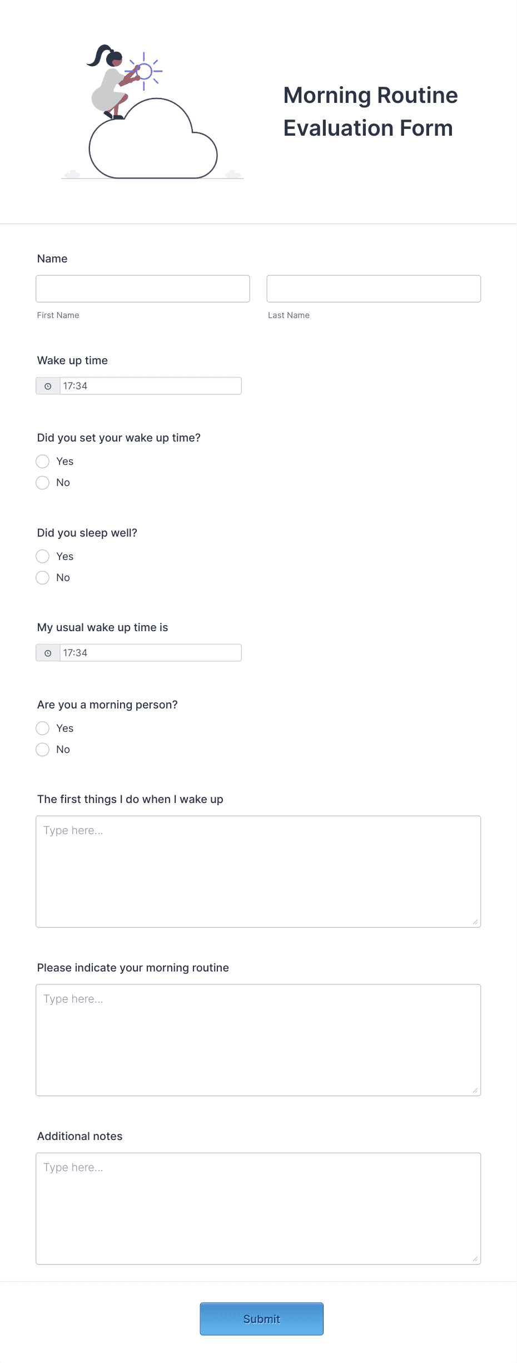Focus the First Name input field

click(x=143, y=289)
